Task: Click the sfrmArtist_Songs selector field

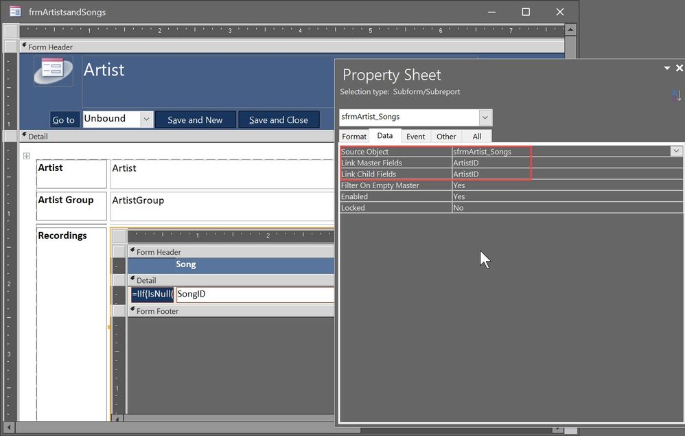Action: coord(409,117)
